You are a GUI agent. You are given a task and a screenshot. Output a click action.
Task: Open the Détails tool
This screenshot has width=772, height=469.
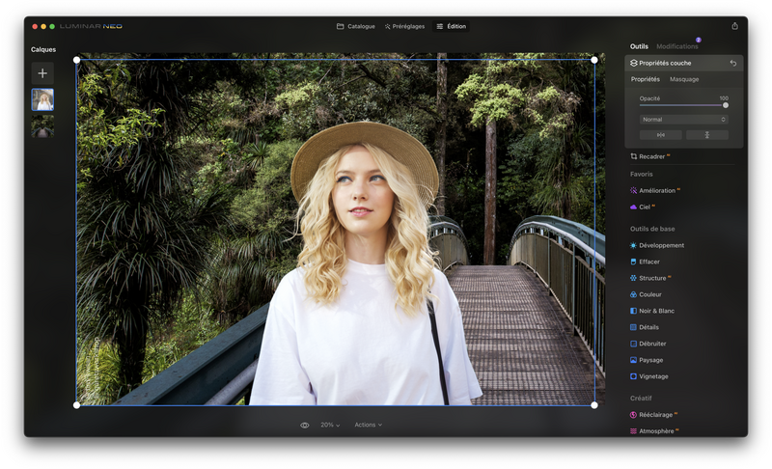[x=644, y=327]
